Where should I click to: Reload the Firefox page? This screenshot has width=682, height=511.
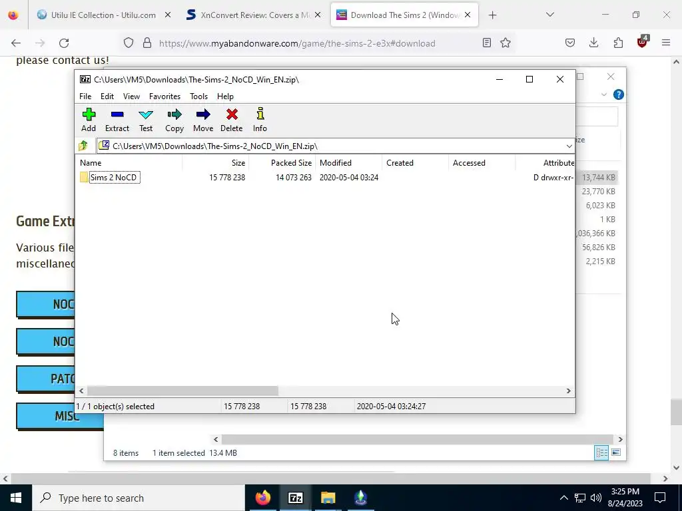click(64, 43)
